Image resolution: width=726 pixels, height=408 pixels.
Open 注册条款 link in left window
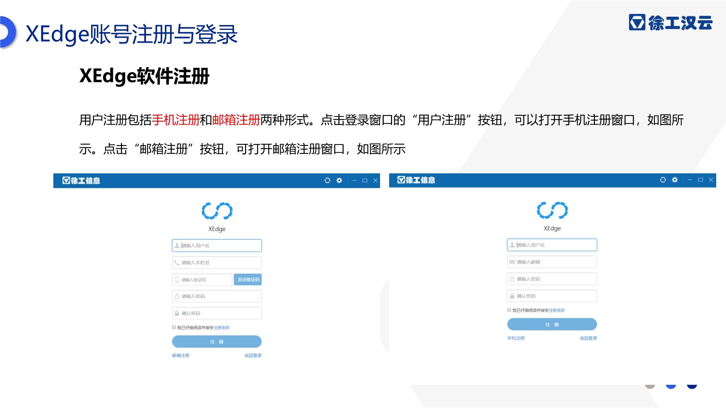221,327
